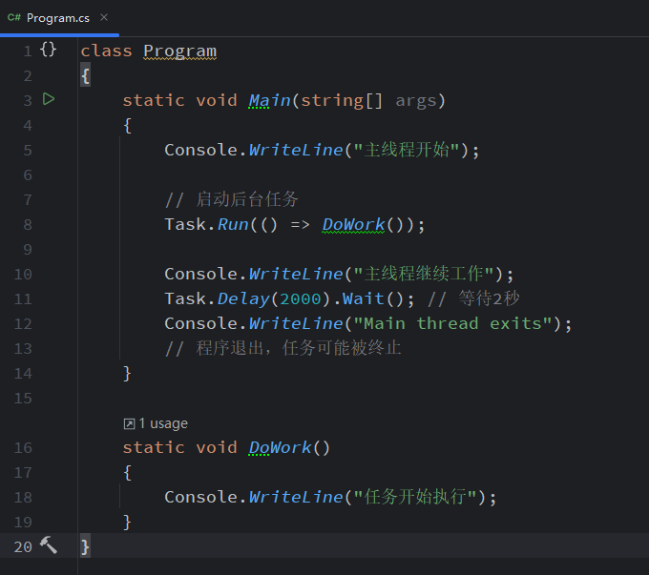The image size is (649, 575).
Task: Click WriteLine on line 5
Action: coord(296,150)
